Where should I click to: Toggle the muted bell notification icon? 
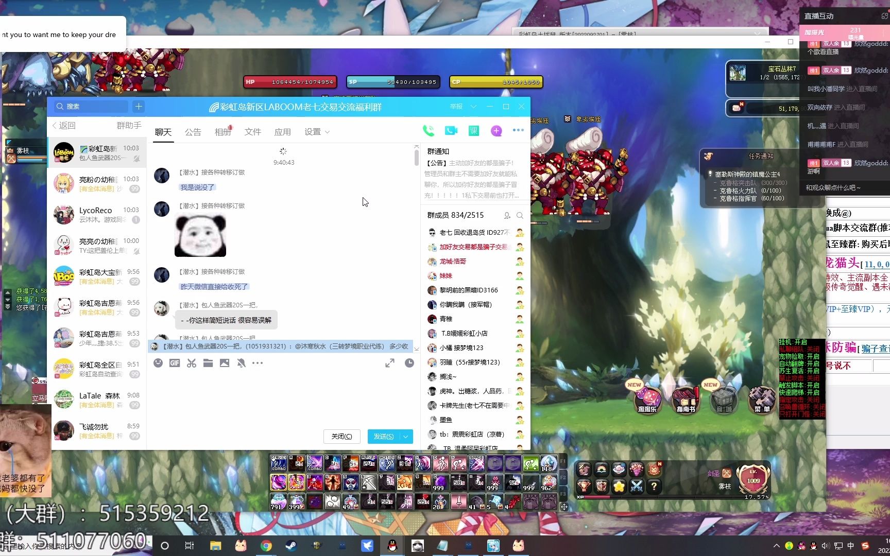point(241,363)
